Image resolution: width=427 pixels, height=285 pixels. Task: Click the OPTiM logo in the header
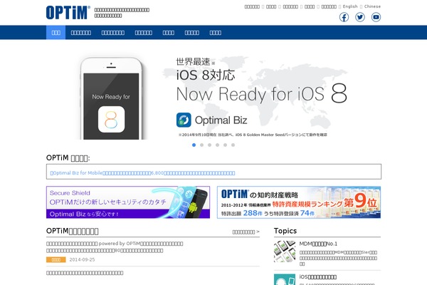[x=68, y=13]
